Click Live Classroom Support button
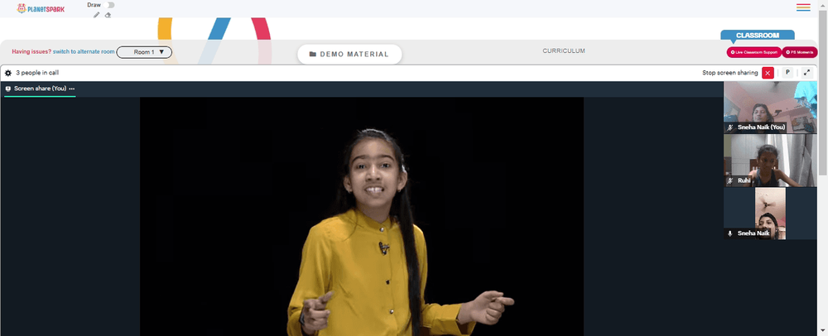 point(753,52)
